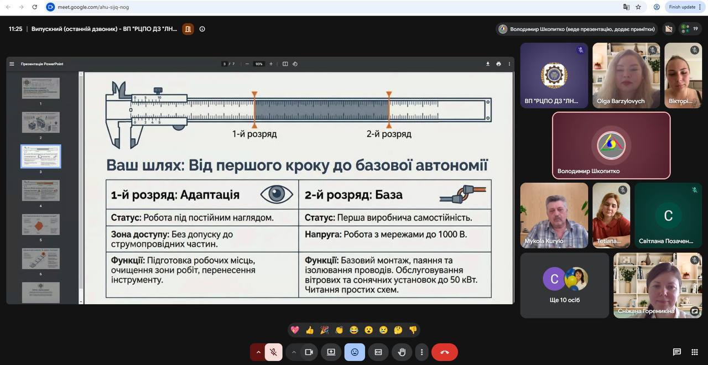Click the present screen button
This screenshot has width=708, height=365.
[x=331, y=352]
